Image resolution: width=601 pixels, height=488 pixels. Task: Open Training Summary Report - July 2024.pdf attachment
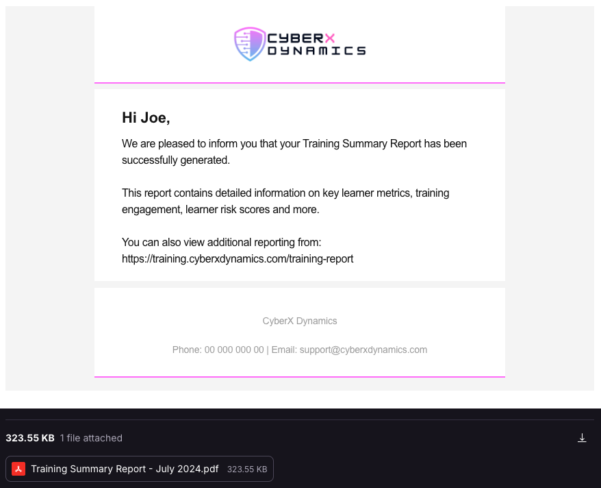coord(140,469)
